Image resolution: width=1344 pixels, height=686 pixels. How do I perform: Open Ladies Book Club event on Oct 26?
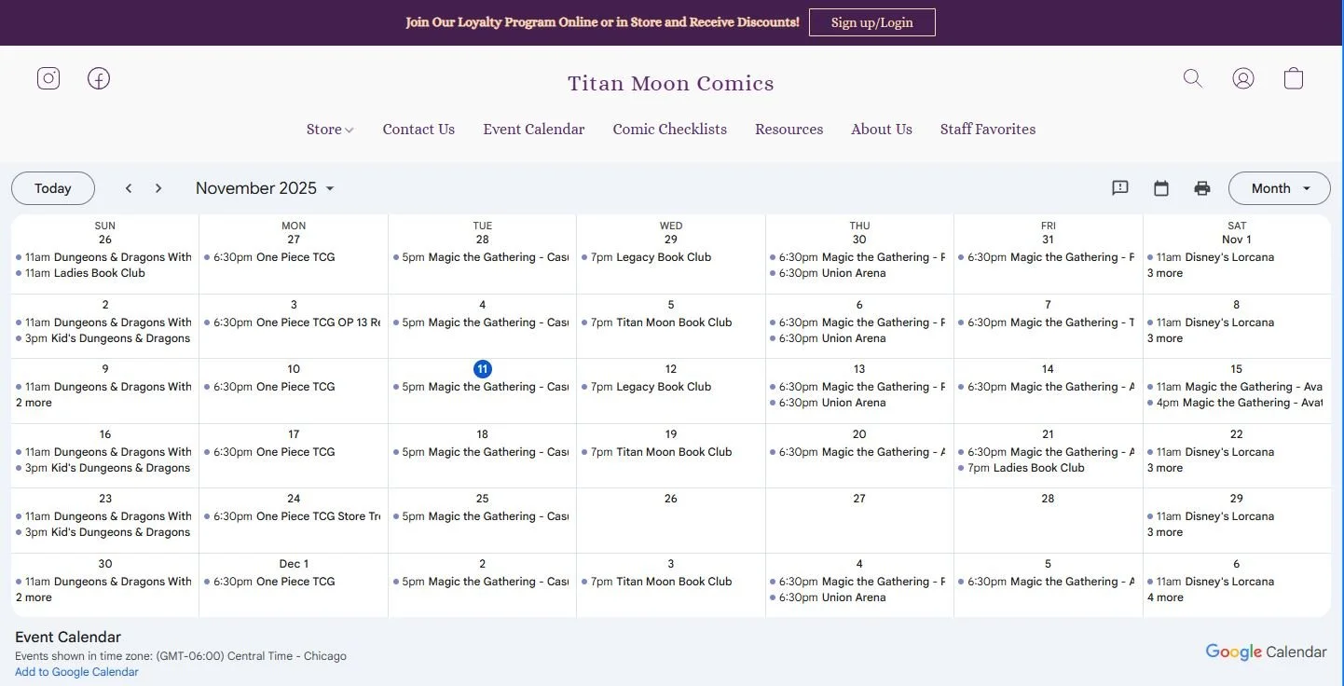[104, 273]
